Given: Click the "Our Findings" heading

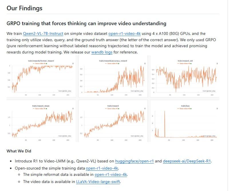Looking at the screenshot, I should (x=25, y=8).
